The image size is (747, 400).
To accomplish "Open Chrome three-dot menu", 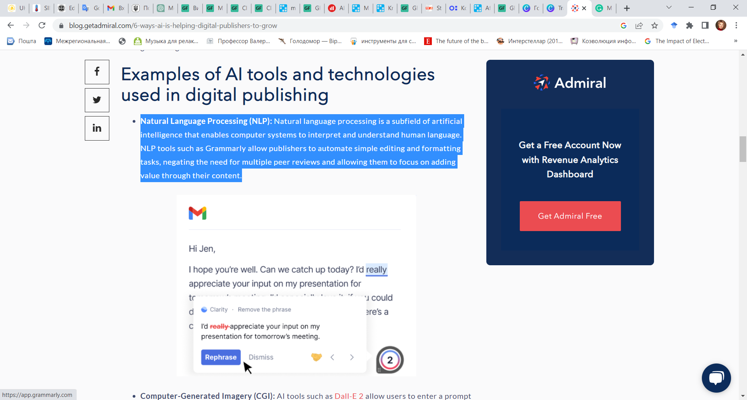I will tap(736, 26).
